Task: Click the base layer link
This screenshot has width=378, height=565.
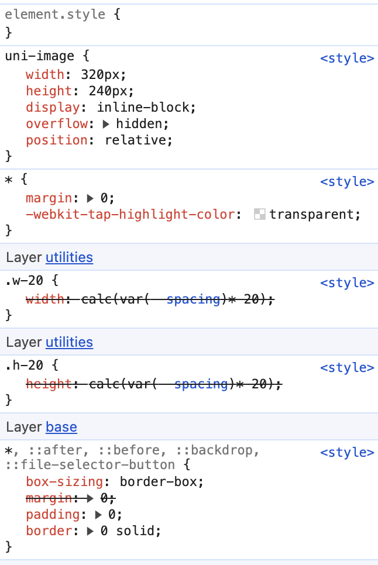Action: tap(61, 427)
